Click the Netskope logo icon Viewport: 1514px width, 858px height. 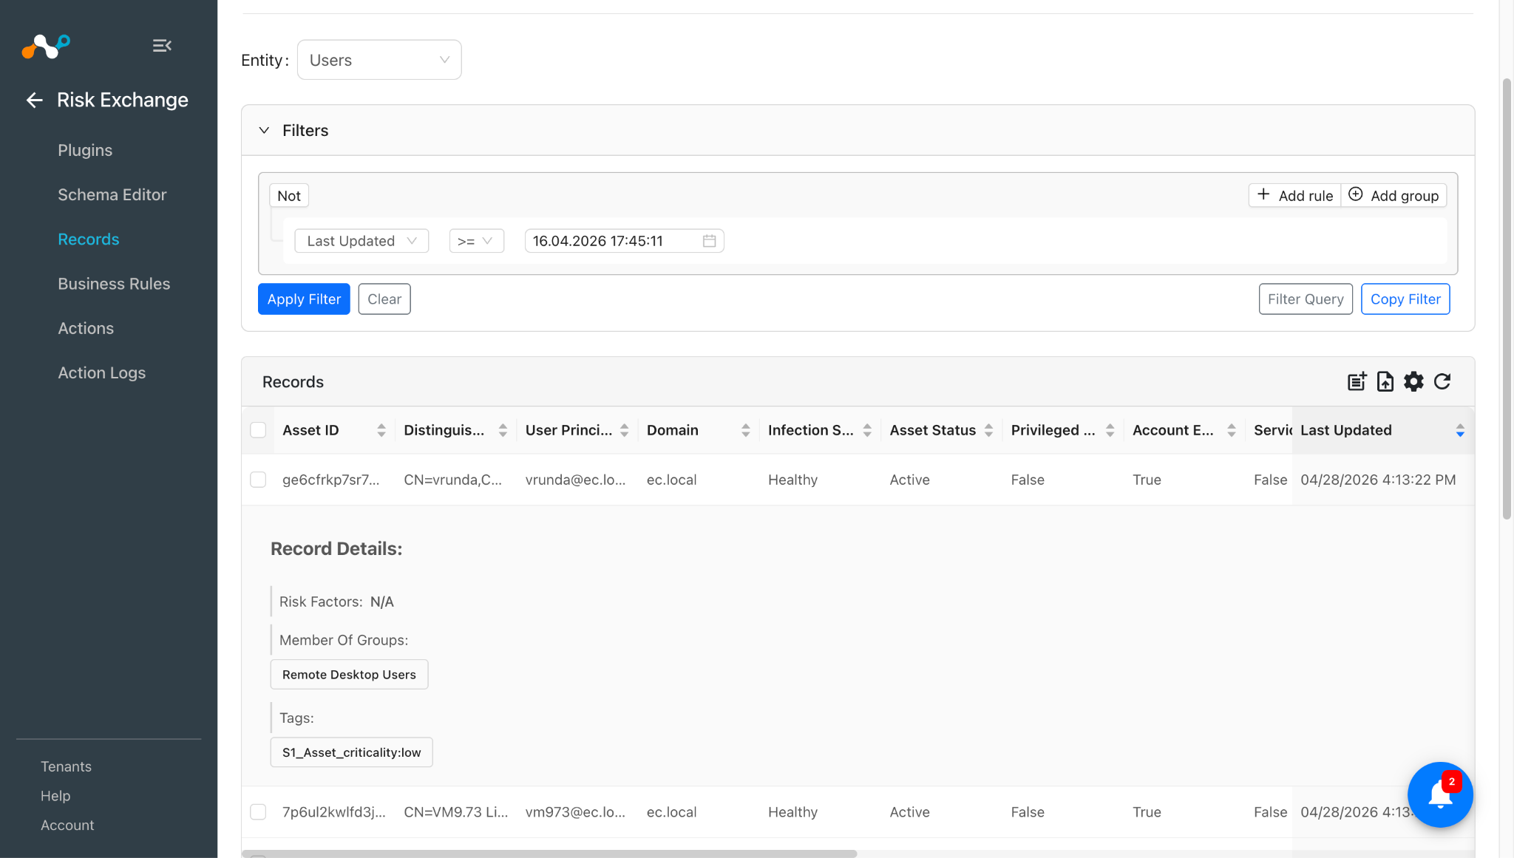point(46,46)
